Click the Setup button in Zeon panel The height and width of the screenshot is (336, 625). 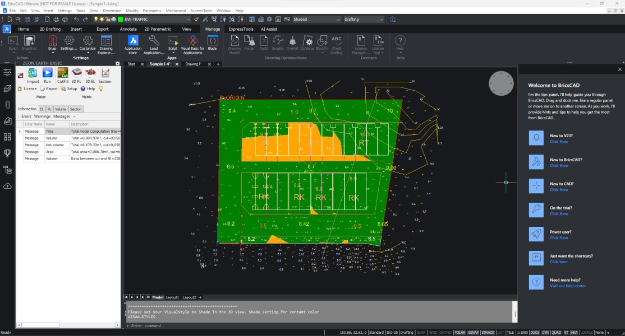[x=69, y=88]
